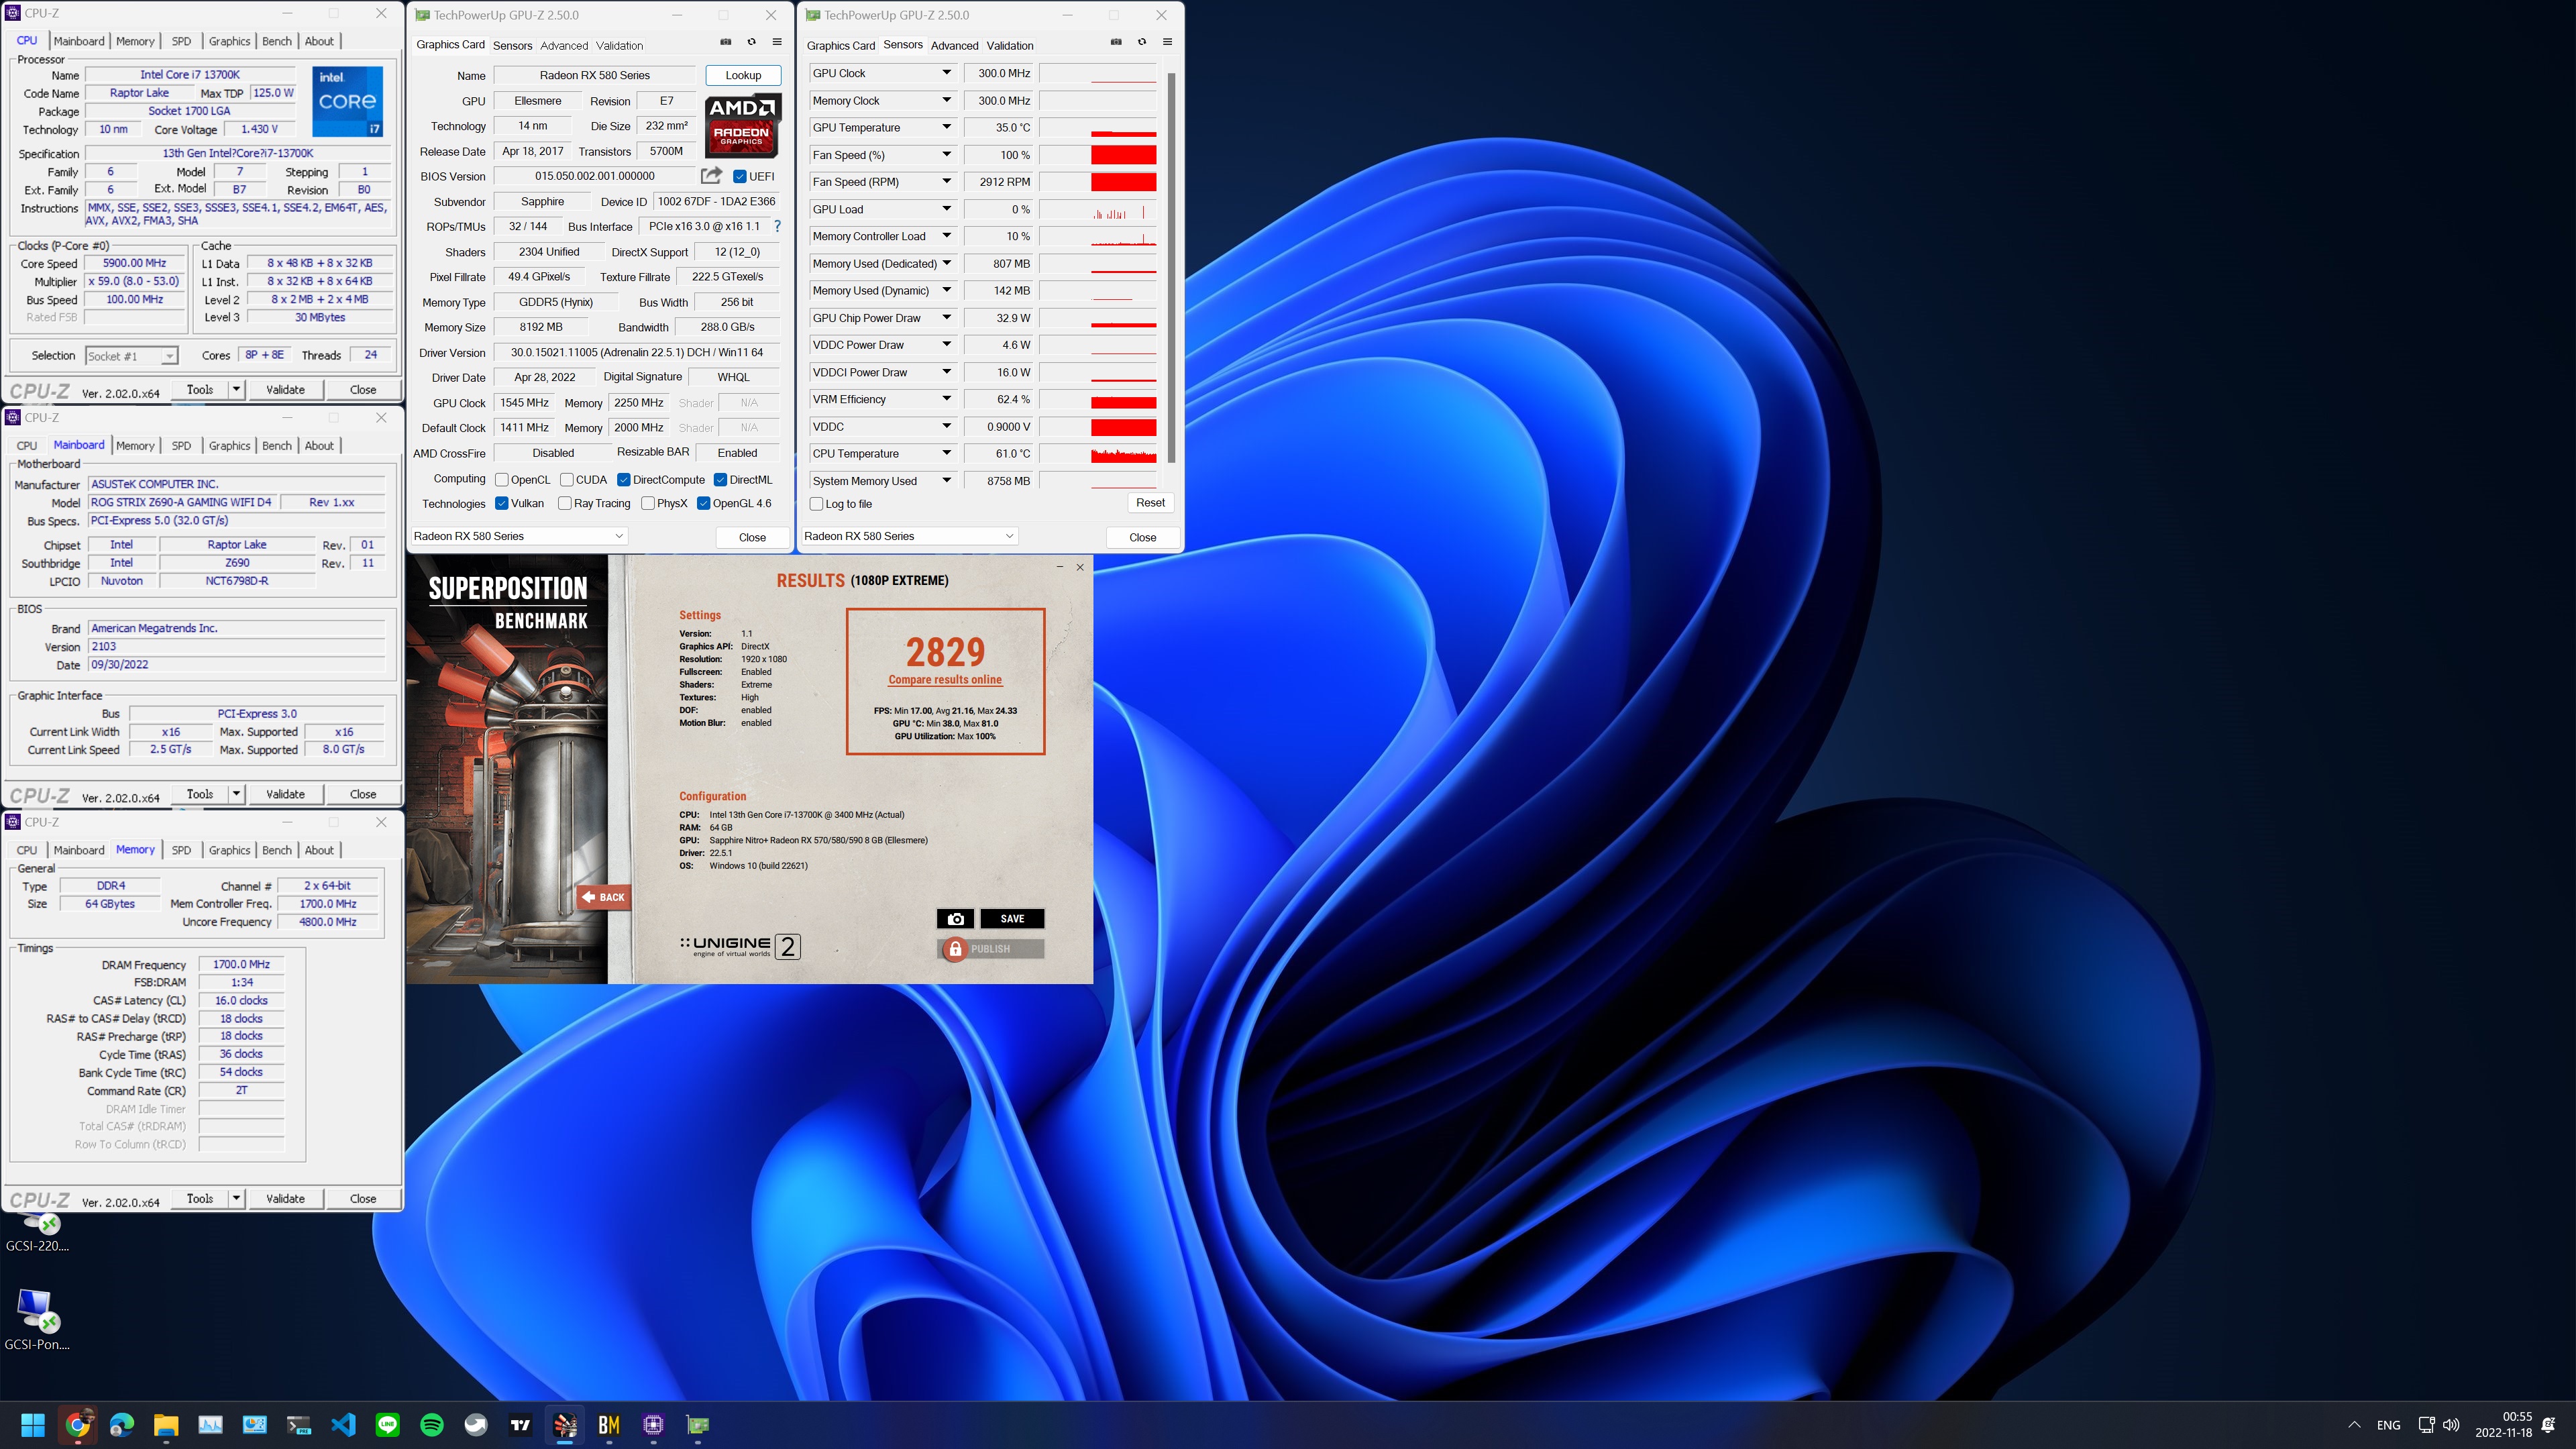Click SAVE in Superposition results
This screenshot has width=2576, height=1449.
tap(1012, 918)
